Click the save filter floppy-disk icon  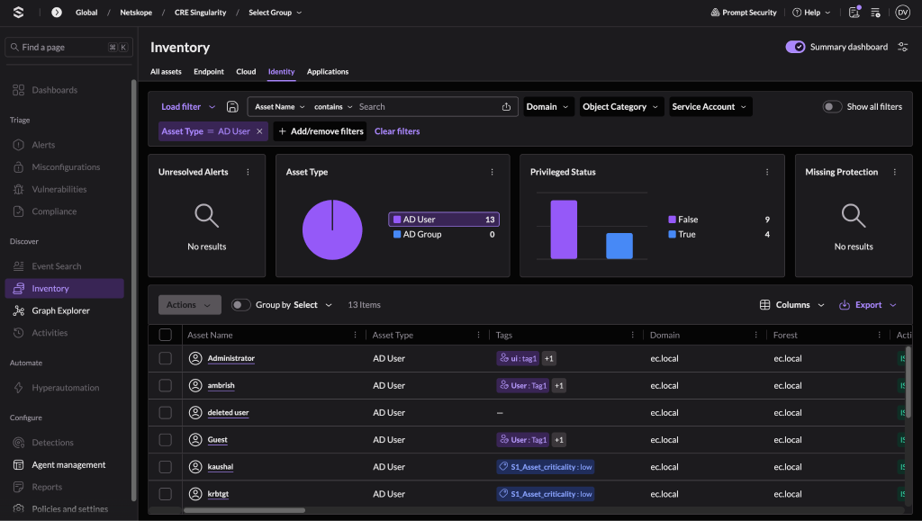(232, 106)
